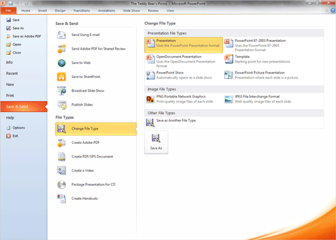The width and height of the screenshot is (336, 240).
Task: Switch to the Insert ribbon tab
Action: coord(43,10)
